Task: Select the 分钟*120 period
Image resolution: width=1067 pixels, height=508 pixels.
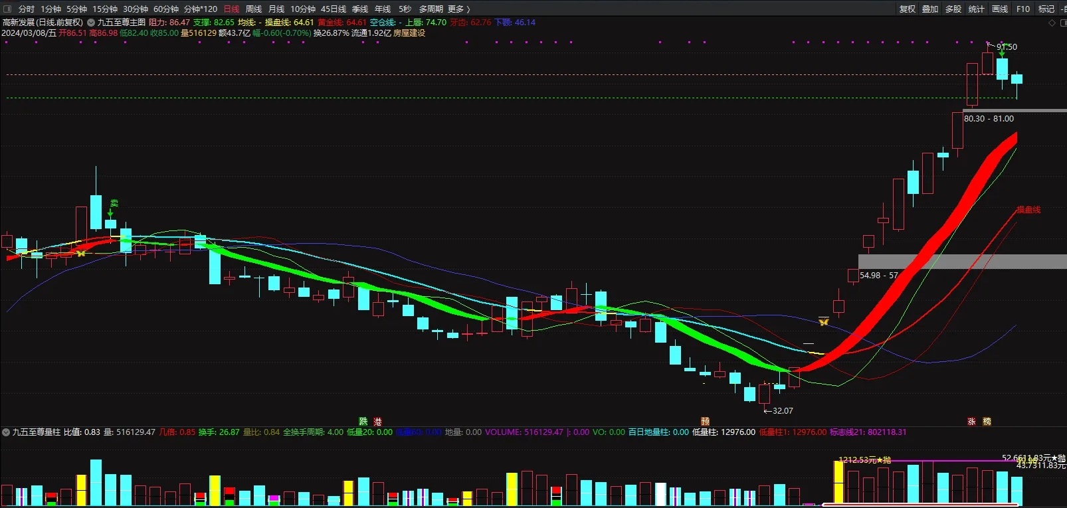Action: tap(201, 9)
